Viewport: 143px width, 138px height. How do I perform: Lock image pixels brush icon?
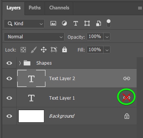click(34, 50)
